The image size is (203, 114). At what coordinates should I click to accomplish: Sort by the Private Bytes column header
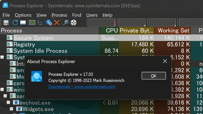137,31
